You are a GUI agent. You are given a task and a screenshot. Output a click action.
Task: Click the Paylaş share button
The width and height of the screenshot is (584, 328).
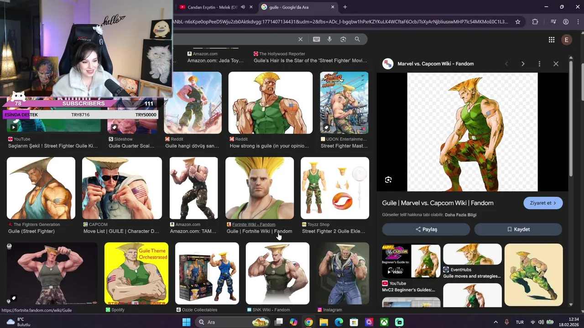click(426, 229)
